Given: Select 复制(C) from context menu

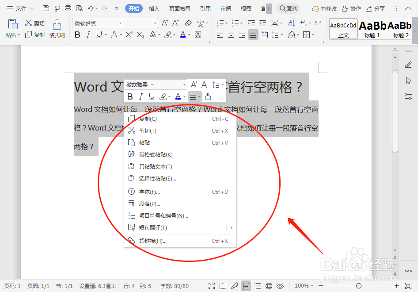Looking at the screenshot, I should pyautogui.click(x=180, y=119).
